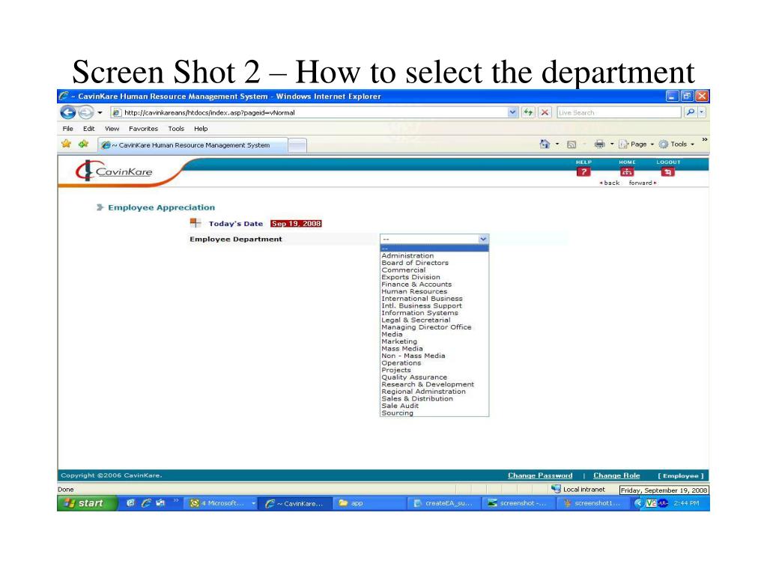Open the Favorites menu
Image resolution: width=767 pixels, height=575 pixels.
(143, 129)
